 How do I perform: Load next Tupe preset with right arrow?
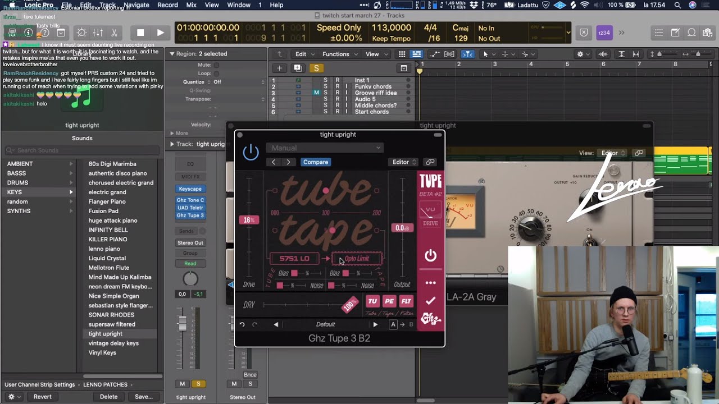[375, 324]
